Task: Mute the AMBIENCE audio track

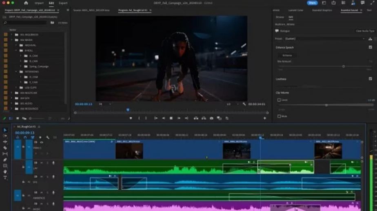Action: [42, 193]
